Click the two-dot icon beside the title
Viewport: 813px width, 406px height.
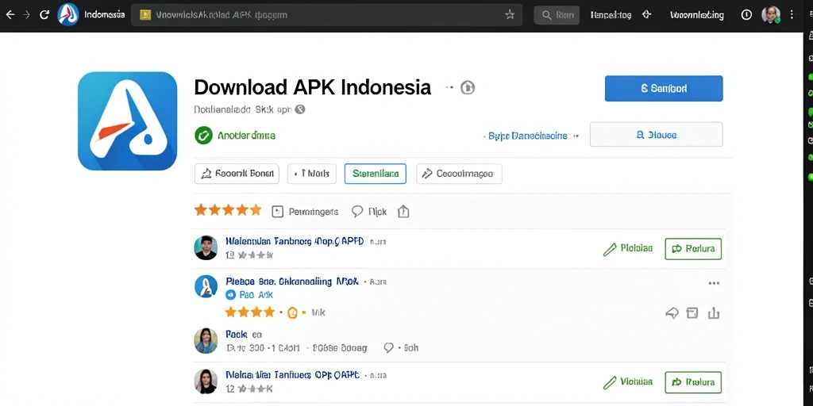(x=449, y=87)
